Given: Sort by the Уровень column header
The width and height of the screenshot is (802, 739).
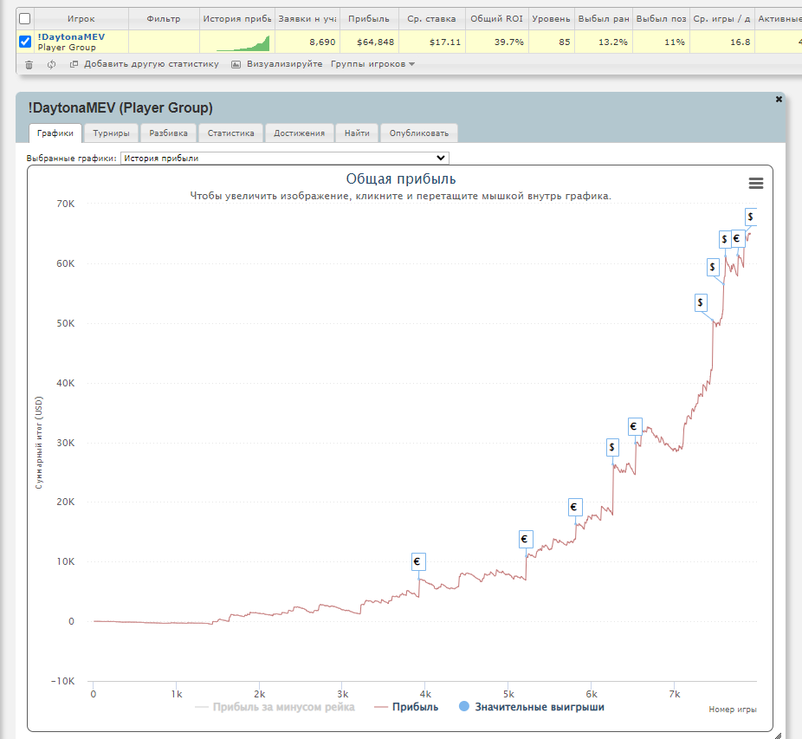Looking at the screenshot, I should click(552, 19).
